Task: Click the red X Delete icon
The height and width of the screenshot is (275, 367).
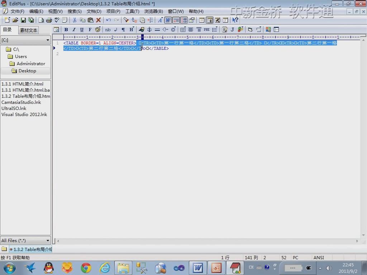Action: (x=99, y=20)
